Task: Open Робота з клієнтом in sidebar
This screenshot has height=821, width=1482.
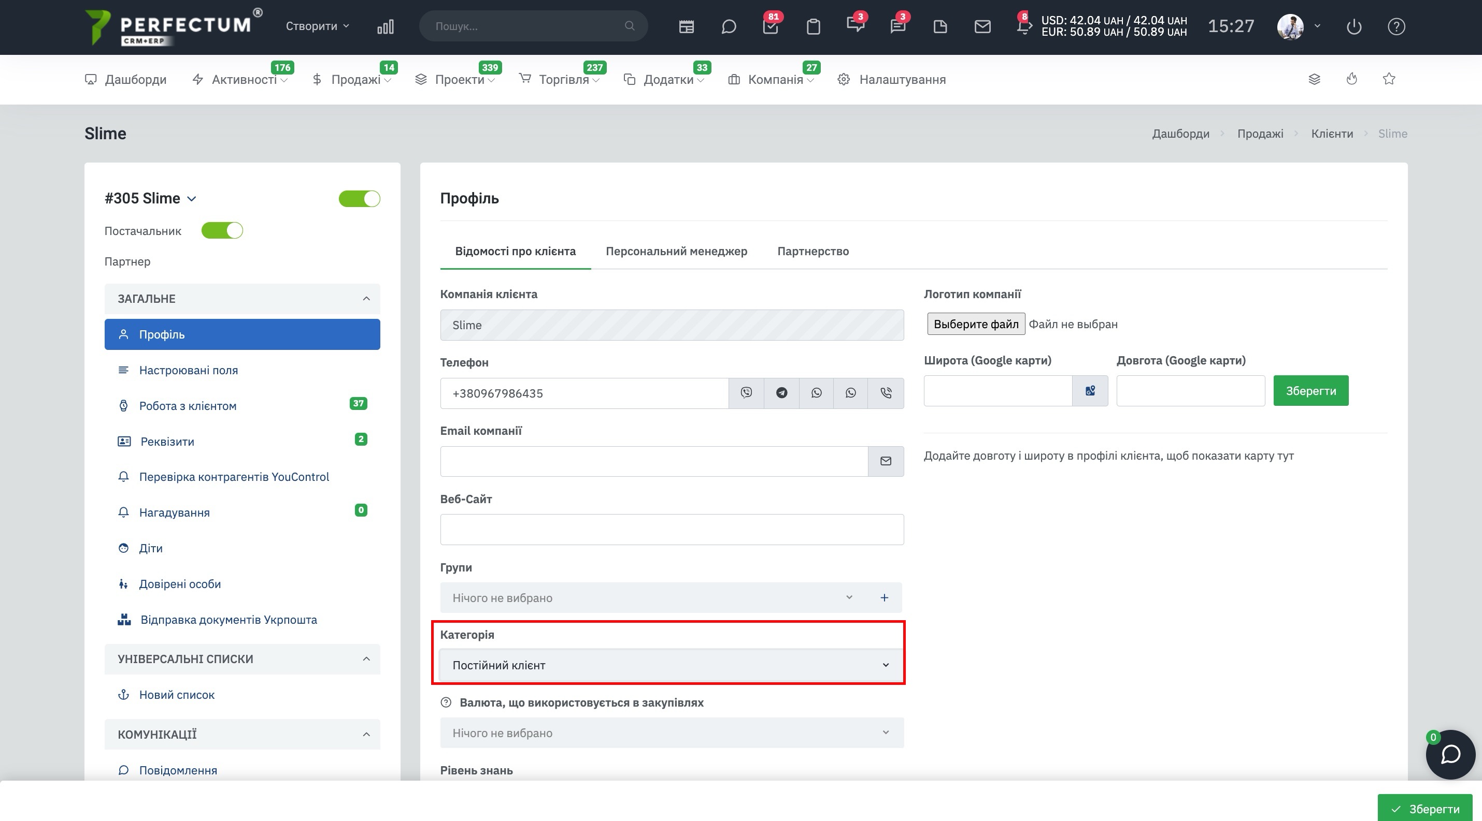Action: point(242,406)
